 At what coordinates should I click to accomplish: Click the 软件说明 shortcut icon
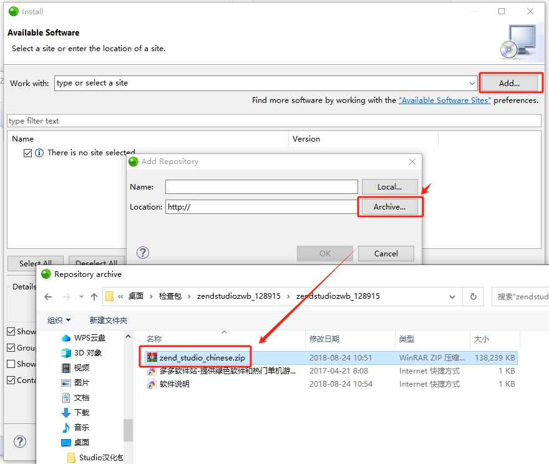pyautogui.click(x=152, y=384)
